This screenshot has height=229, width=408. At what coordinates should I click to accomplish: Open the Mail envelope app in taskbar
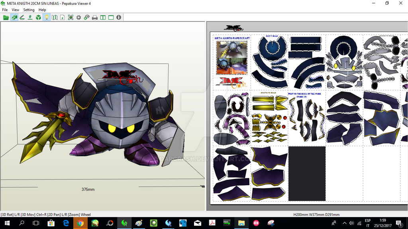198,223
